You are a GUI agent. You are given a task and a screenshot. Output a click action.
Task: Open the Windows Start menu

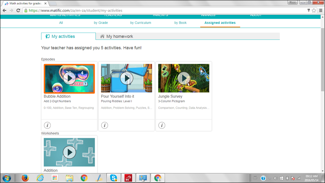coord(7,178)
